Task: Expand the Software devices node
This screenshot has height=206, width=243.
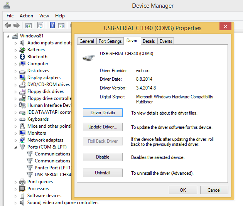Action: click(15, 196)
